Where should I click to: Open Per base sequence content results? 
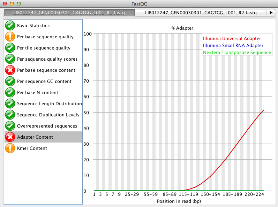tap(43, 70)
